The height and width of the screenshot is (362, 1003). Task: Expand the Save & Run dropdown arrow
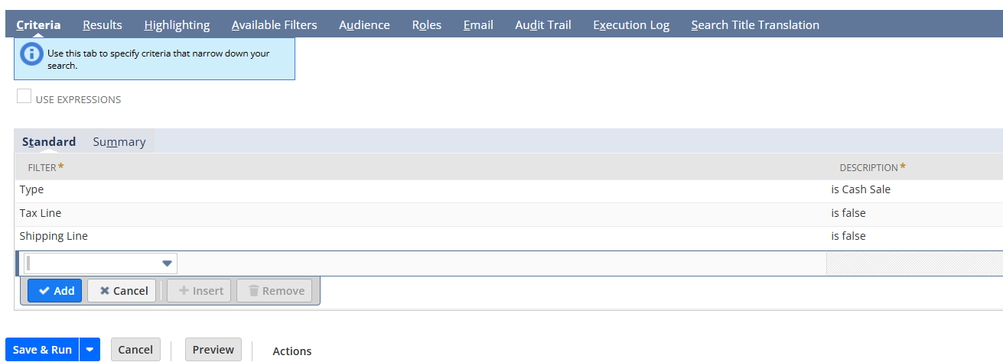[90, 350]
